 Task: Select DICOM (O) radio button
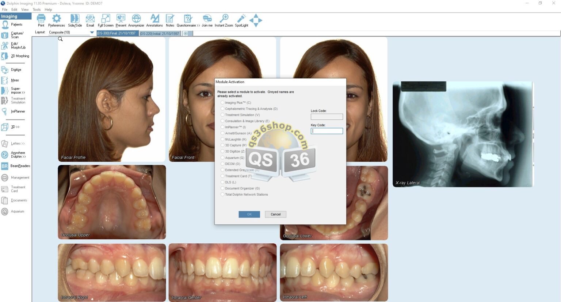222,164
